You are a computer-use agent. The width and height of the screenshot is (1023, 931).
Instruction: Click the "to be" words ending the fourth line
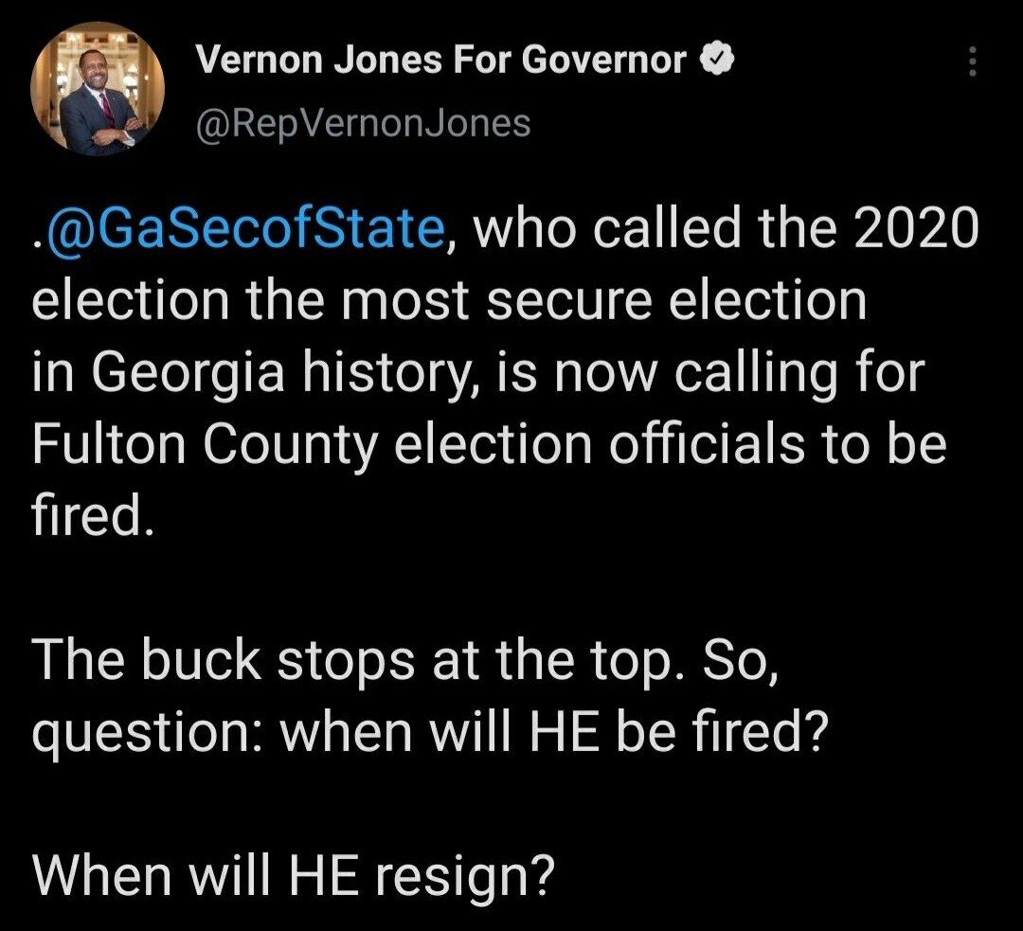[888, 447]
